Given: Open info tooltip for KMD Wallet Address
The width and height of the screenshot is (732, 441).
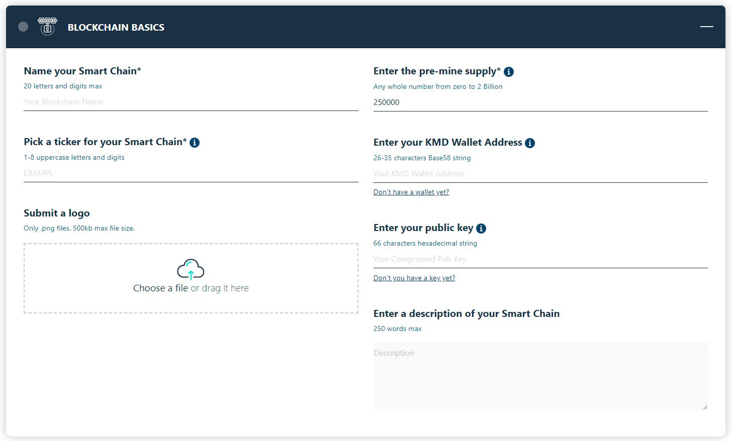Looking at the screenshot, I should (x=530, y=143).
